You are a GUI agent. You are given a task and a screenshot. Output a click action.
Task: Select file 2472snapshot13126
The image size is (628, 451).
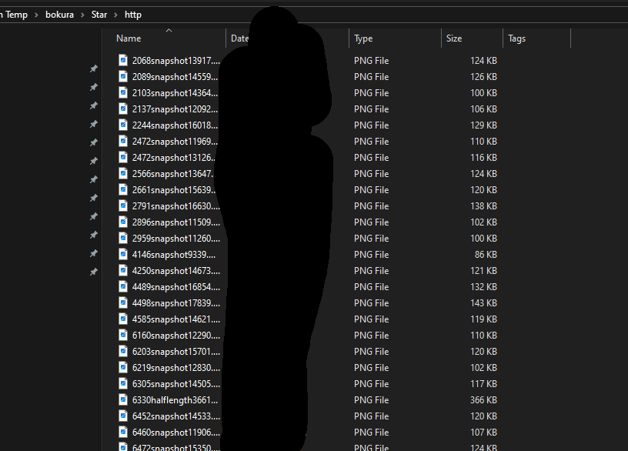tap(174, 158)
